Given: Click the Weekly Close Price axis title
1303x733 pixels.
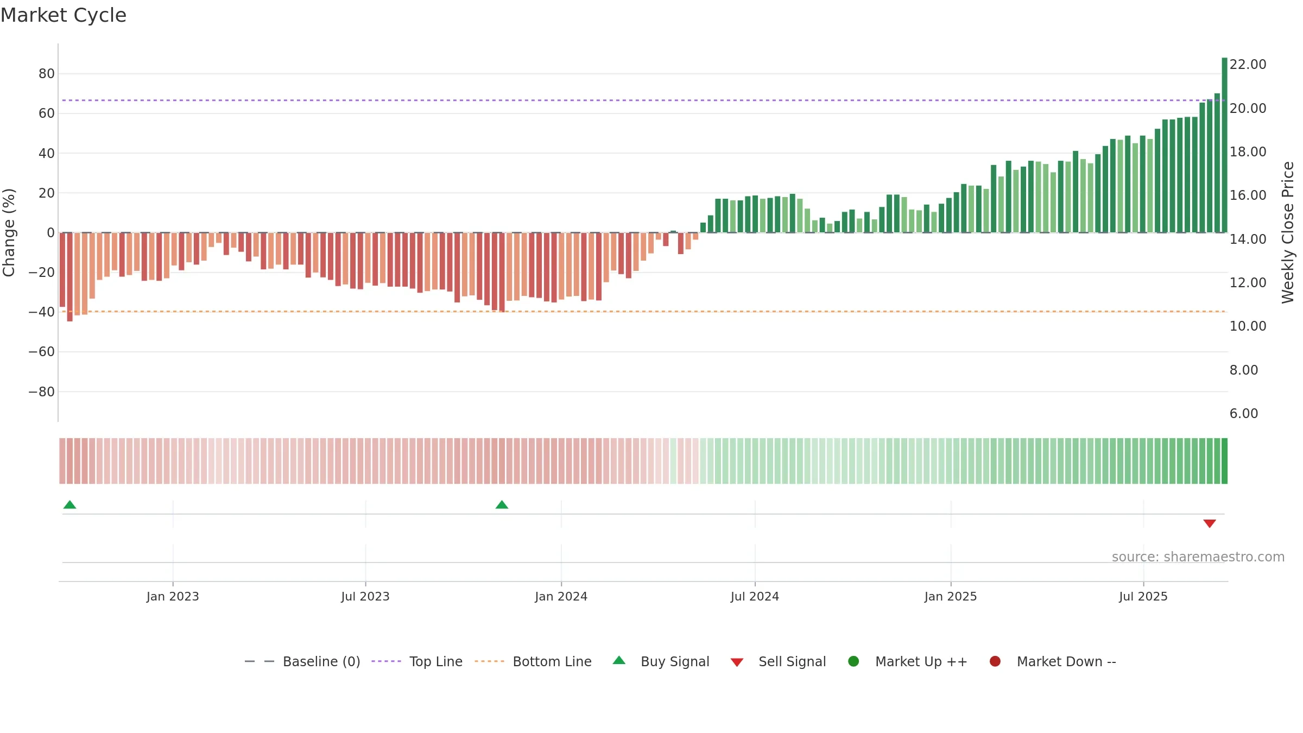Looking at the screenshot, I should point(1288,232).
